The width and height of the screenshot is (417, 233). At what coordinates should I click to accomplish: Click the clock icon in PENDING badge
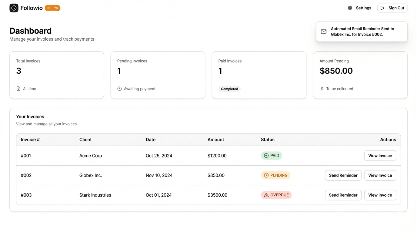click(x=266, y=175)
